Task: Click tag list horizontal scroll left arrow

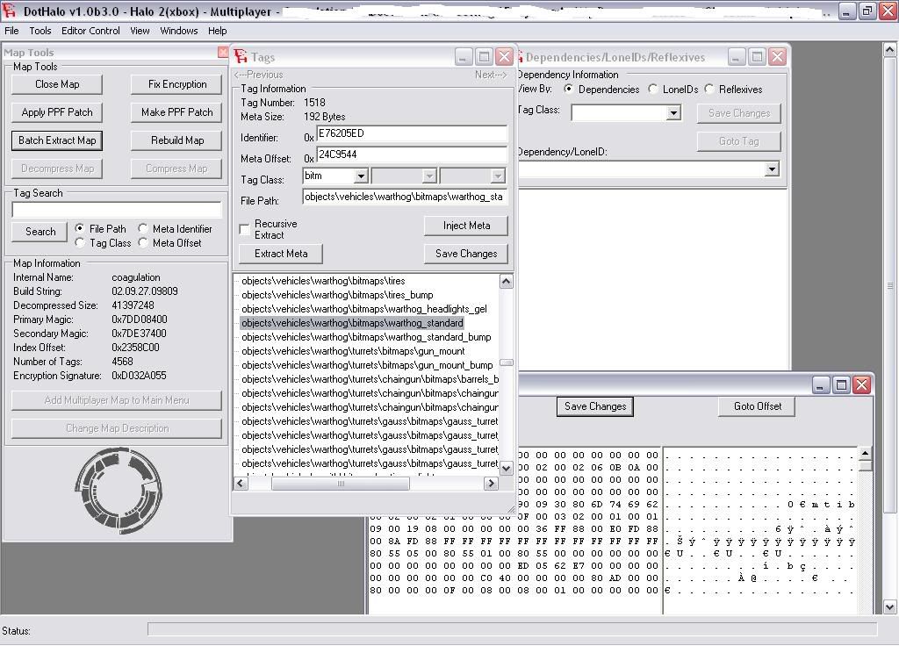Action: [x=241, y=484]
